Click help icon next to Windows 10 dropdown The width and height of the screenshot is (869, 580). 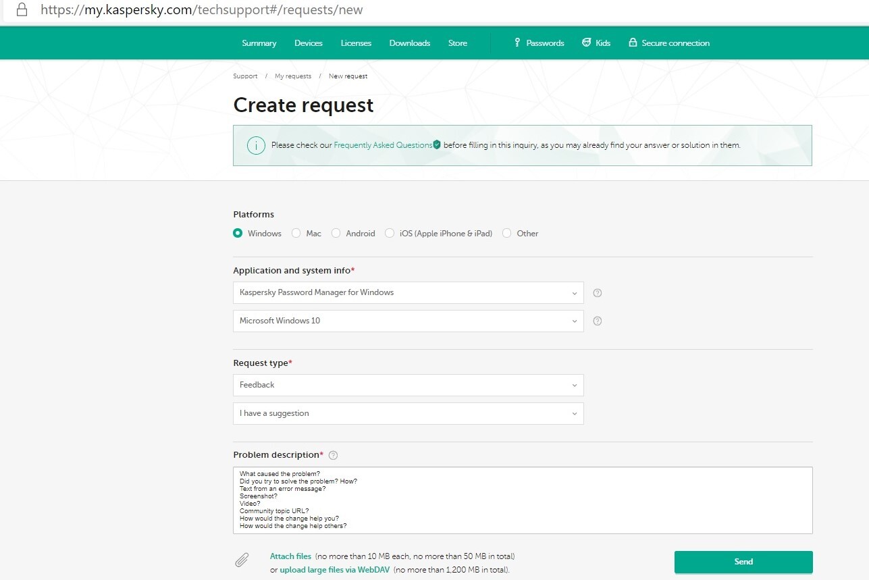pyautogui.click(x=597, y=321)
